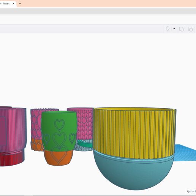Select the red ribbed base shape
Screen dimensions: 196x196
12,158
